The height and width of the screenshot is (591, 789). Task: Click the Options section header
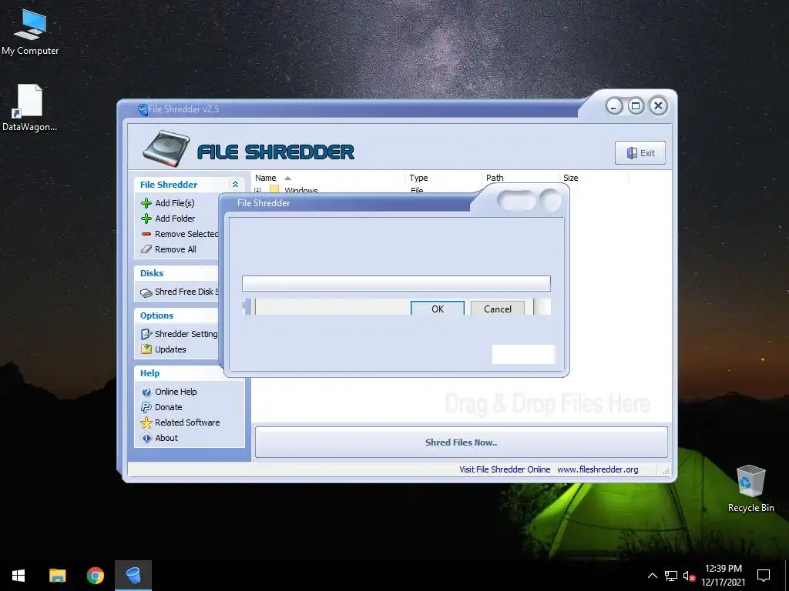pyautogui.click(x=156, y=316)
